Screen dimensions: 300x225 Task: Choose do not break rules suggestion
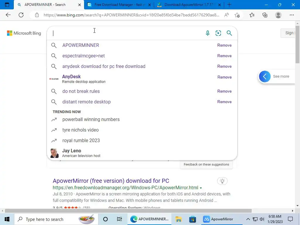click(x=81, y=91)
